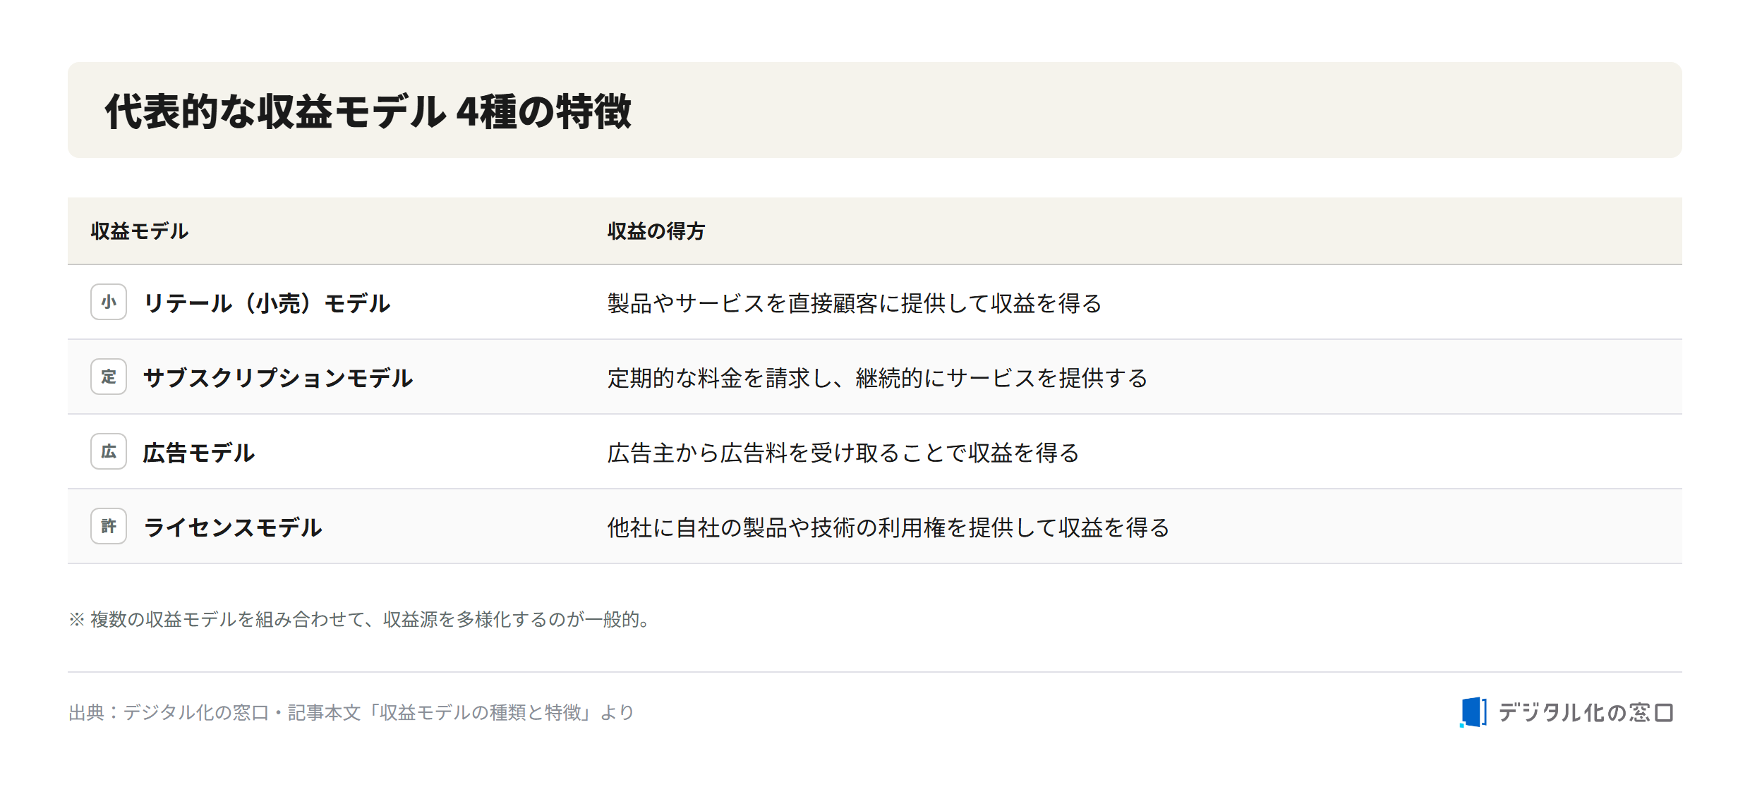Click the デジタル化の窓口 logo text
Viewport: 1750px width, 794px height.
(x=1586, y=712)
